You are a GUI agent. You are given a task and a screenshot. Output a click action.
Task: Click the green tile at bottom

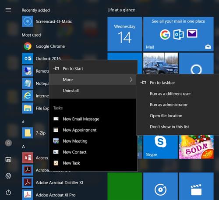click(x=125, y=186)
